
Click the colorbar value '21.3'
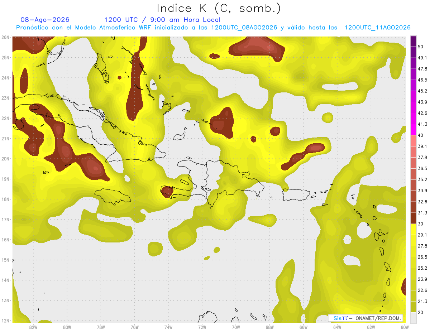pyautogui.click(x=423, y=301)
